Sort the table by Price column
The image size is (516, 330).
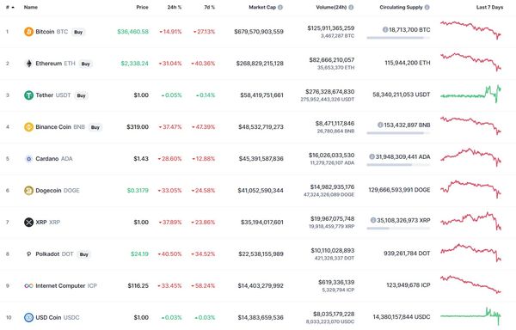point(142,7)
